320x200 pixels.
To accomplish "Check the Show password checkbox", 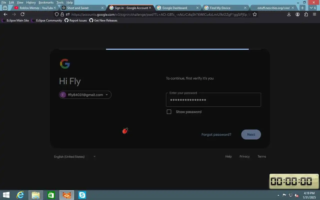I will [169, 112].
